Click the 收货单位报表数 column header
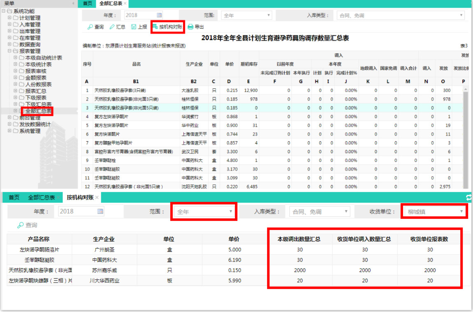 click(x=429, y=239)
